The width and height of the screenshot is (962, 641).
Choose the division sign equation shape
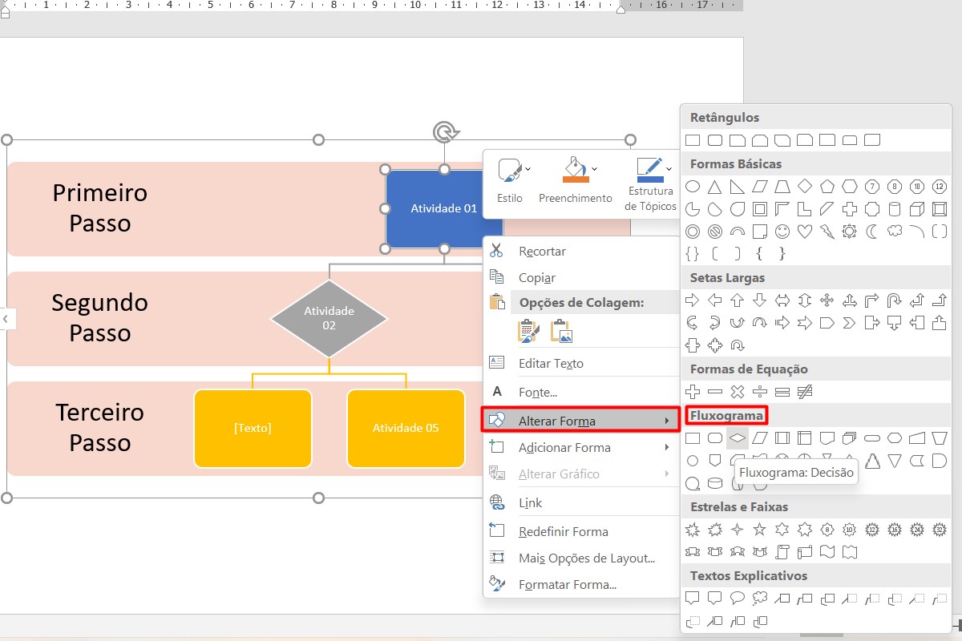coord(760,392)
